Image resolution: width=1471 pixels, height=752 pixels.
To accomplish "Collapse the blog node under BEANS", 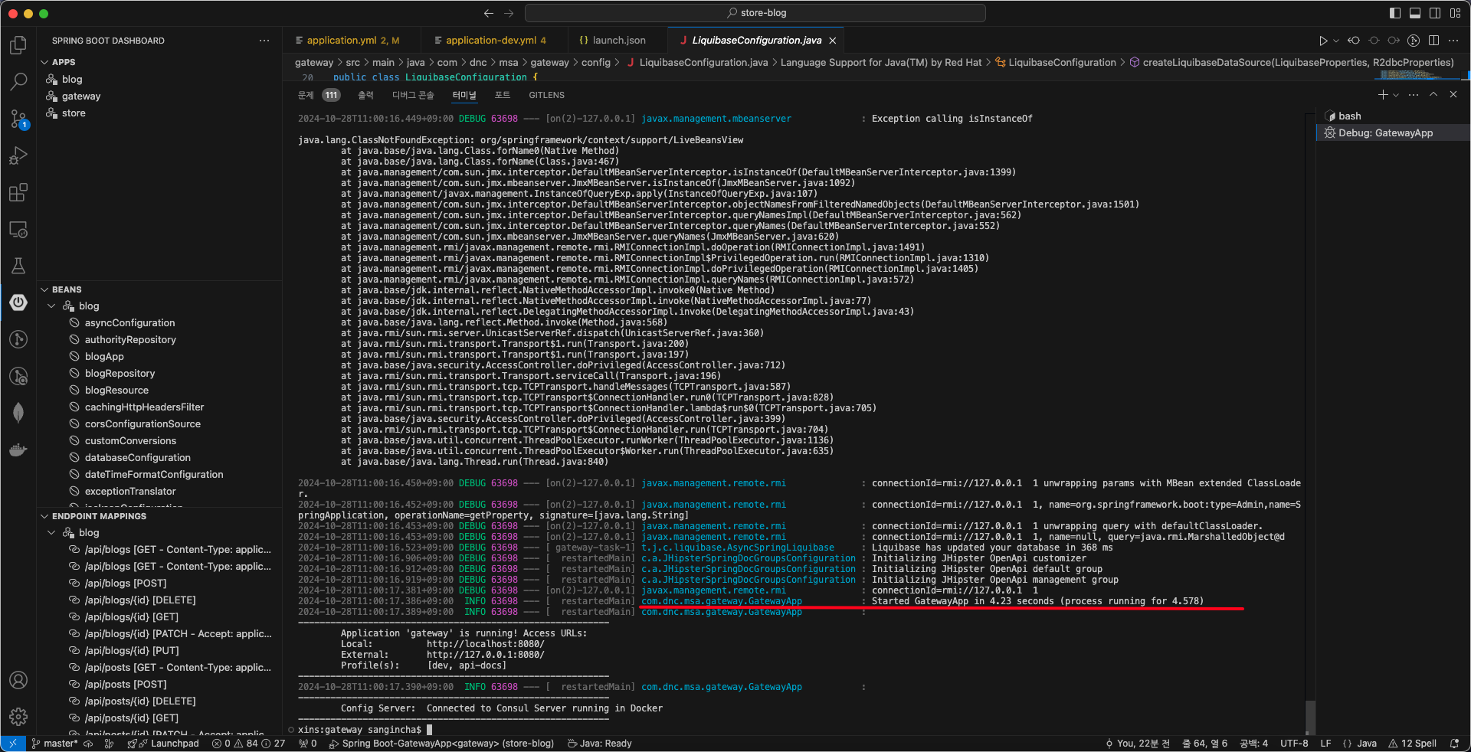I will point(51,306).
